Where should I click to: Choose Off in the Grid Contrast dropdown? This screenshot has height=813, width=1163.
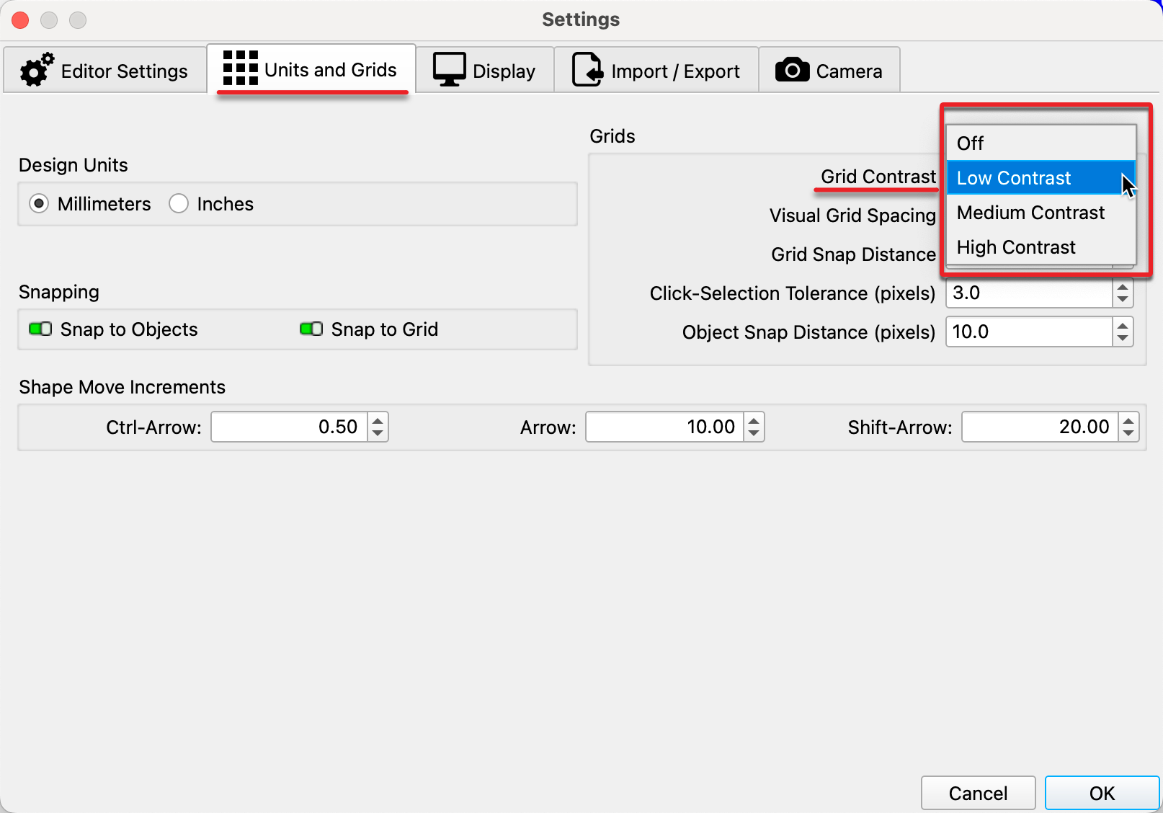[x=1041, y=143]
